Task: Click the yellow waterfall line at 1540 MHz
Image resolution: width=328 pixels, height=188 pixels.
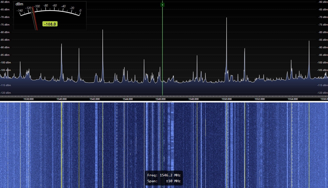Action: (x=62, y=145)
